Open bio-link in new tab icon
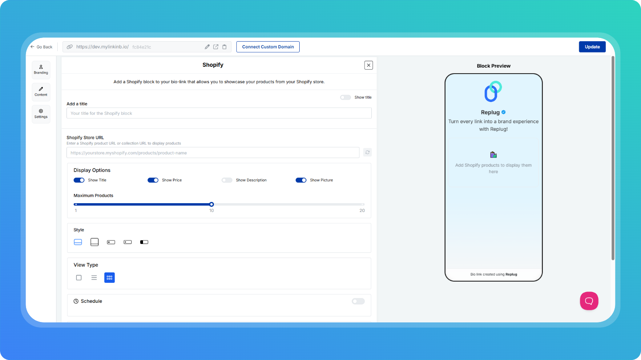This screenshot has height=360, width=641. point(216,47)
